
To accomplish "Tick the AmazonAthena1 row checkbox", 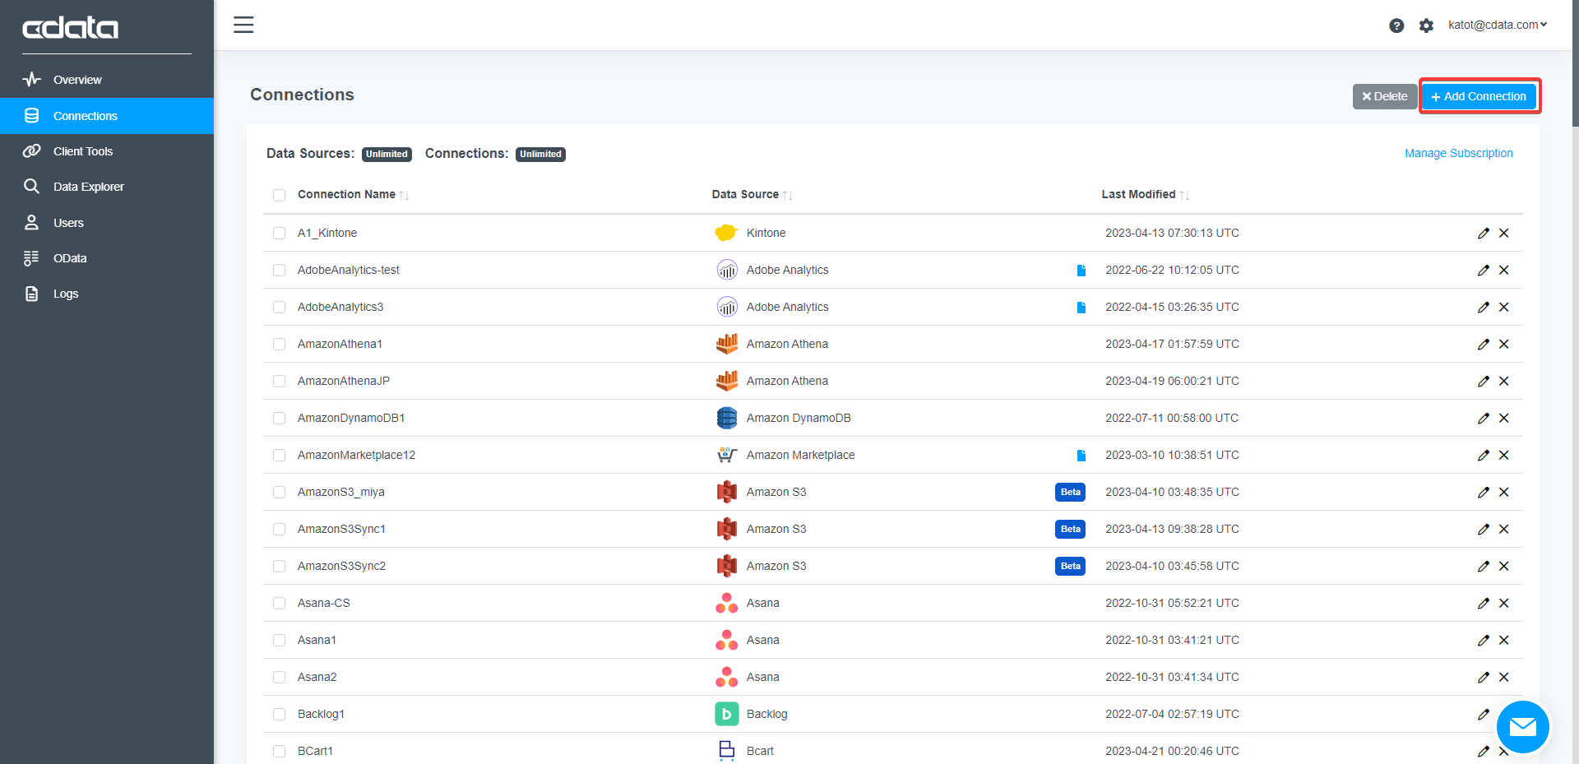I will (x=280, y=345).
